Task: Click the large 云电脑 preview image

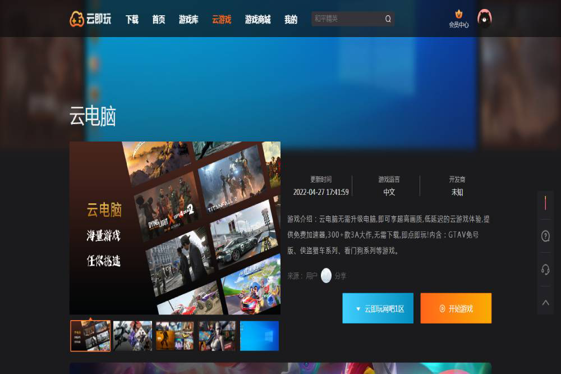Action: coord(175,228)
